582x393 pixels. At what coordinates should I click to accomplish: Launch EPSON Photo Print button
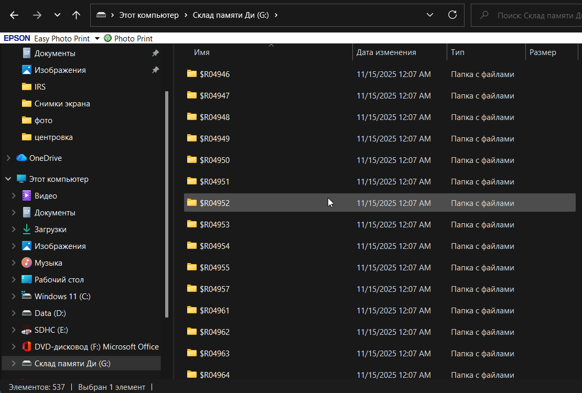click(128, 38)
